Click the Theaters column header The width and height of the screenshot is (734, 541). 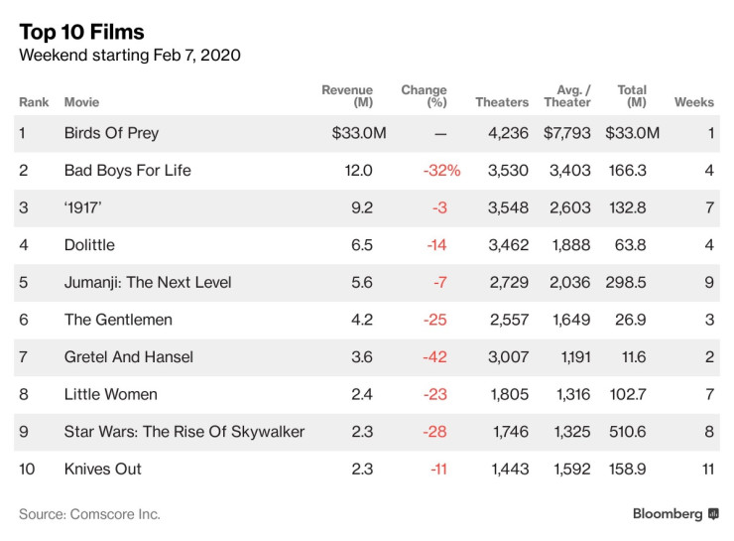[x=502, y=102]
